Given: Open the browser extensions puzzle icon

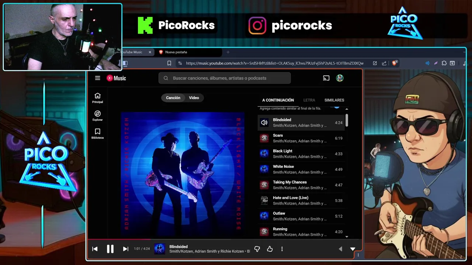Looking at the screenshot, I should tap(444, 63).
